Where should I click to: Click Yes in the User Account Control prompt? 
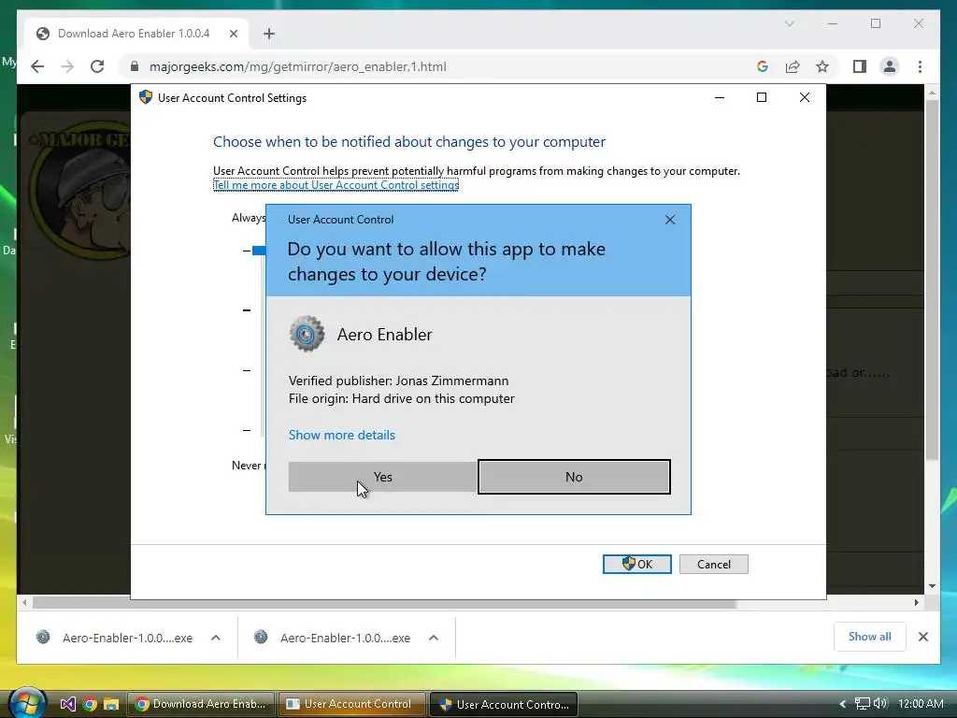[382, 477]
